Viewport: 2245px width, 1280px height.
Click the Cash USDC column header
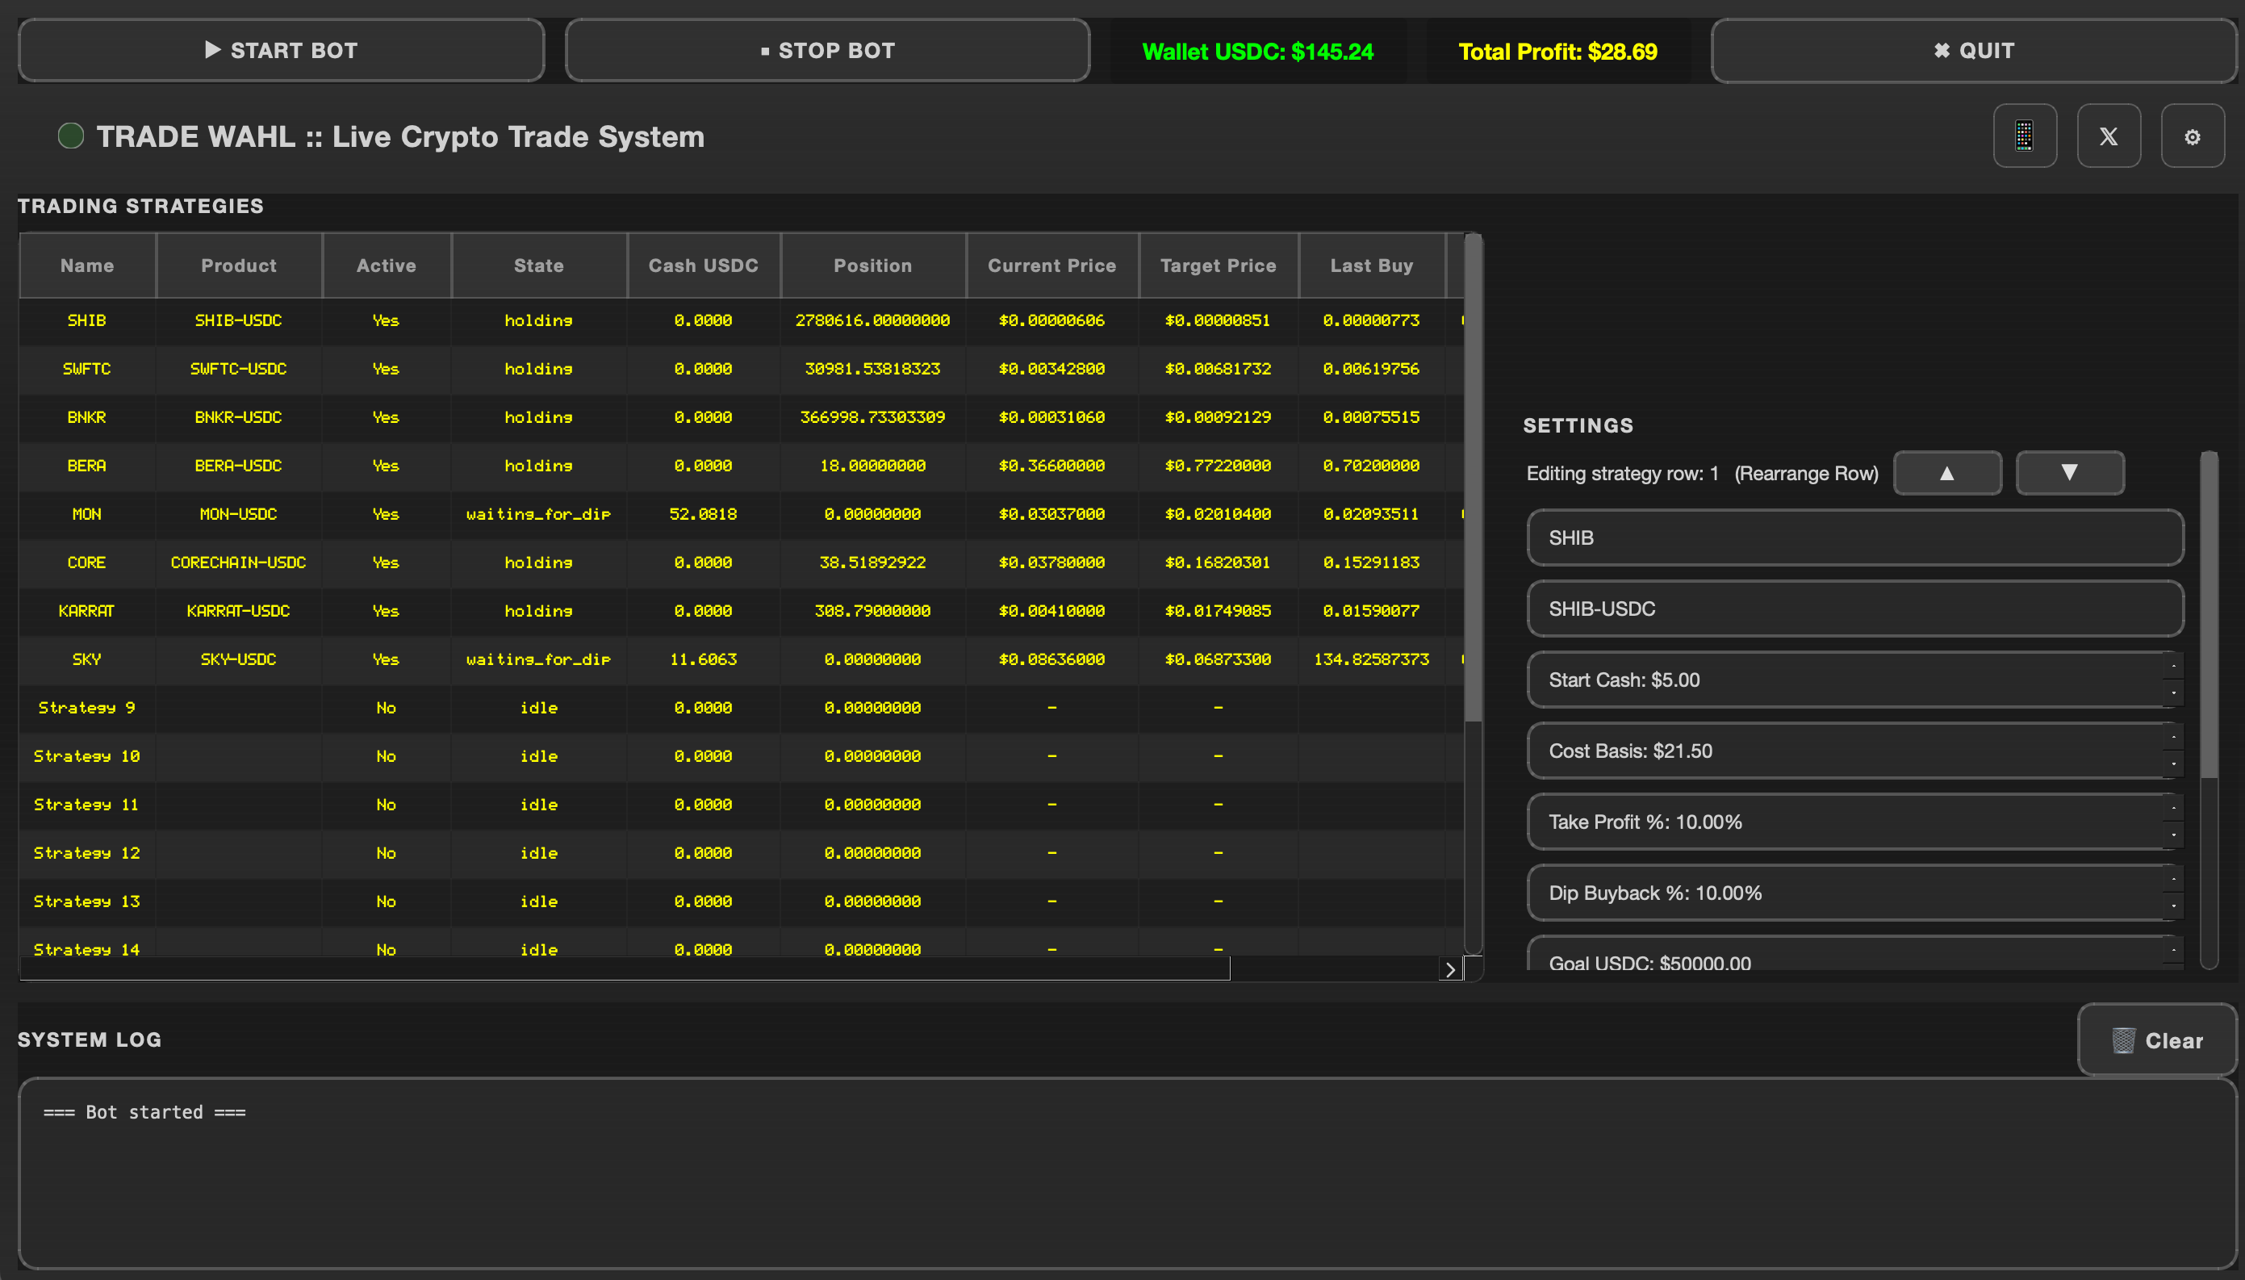pos(702,266)
